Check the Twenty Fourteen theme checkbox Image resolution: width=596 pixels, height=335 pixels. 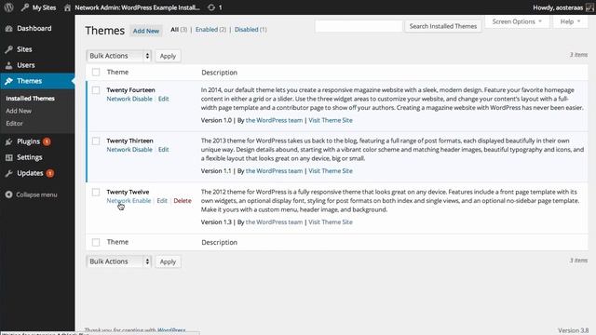pyautogui.click(x=96, y=90)
